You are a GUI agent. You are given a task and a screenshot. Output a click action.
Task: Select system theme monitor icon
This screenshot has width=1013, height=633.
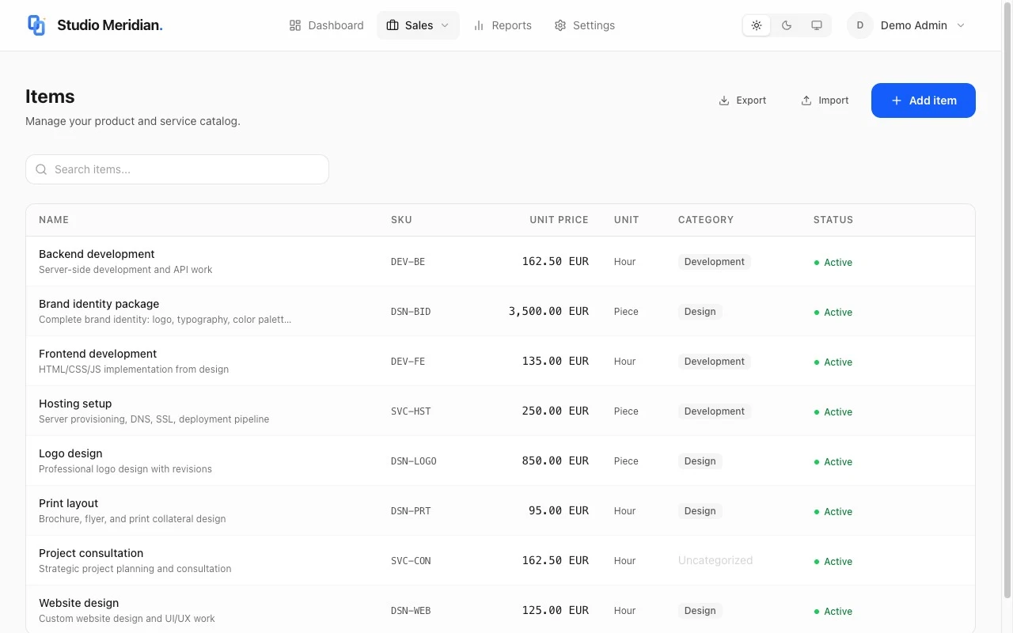click(817, 25)
